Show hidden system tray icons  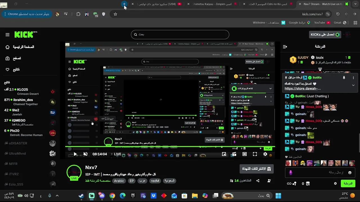(x=57, y=196)
